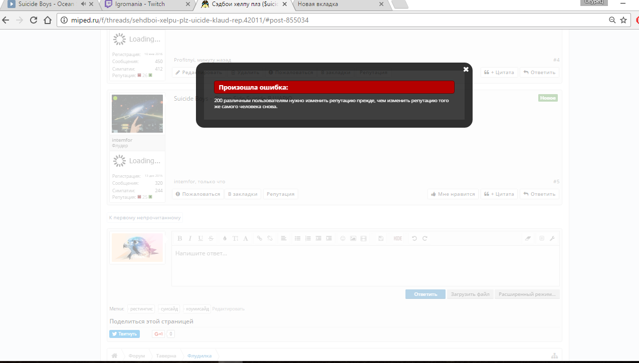Increase indent in reply editor

(329, 238)
